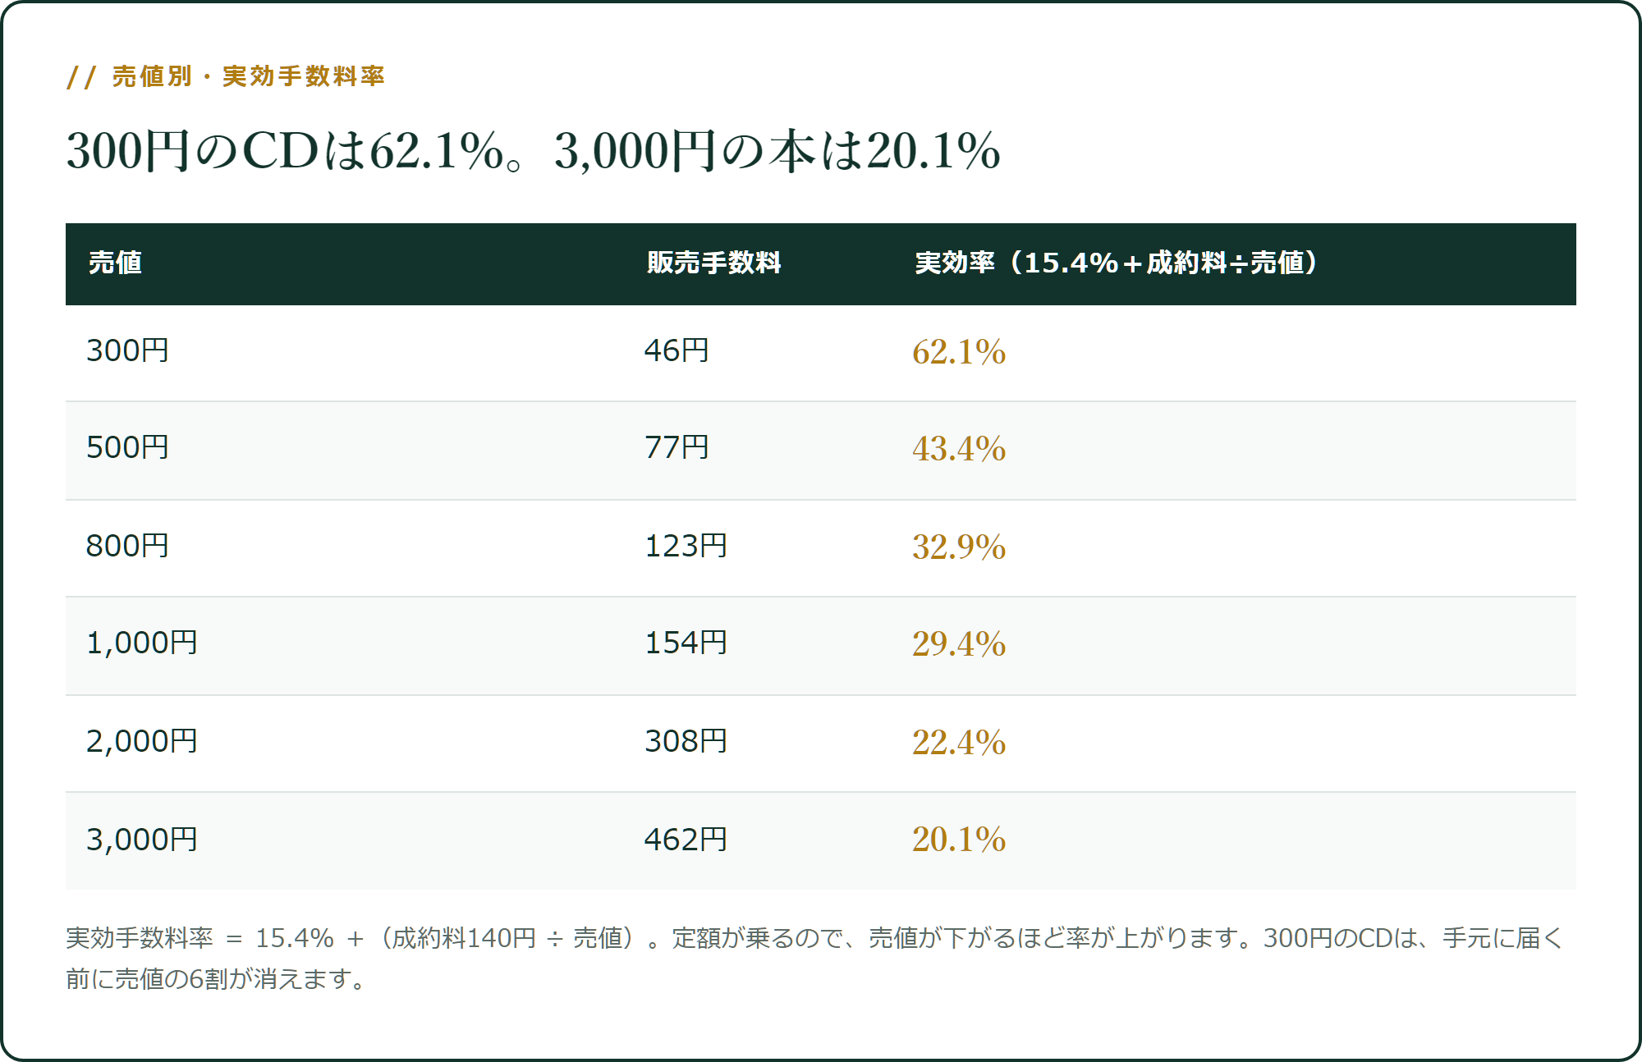Click the 77円 fee cell
1642x1062 pixels.
(677, 447)
